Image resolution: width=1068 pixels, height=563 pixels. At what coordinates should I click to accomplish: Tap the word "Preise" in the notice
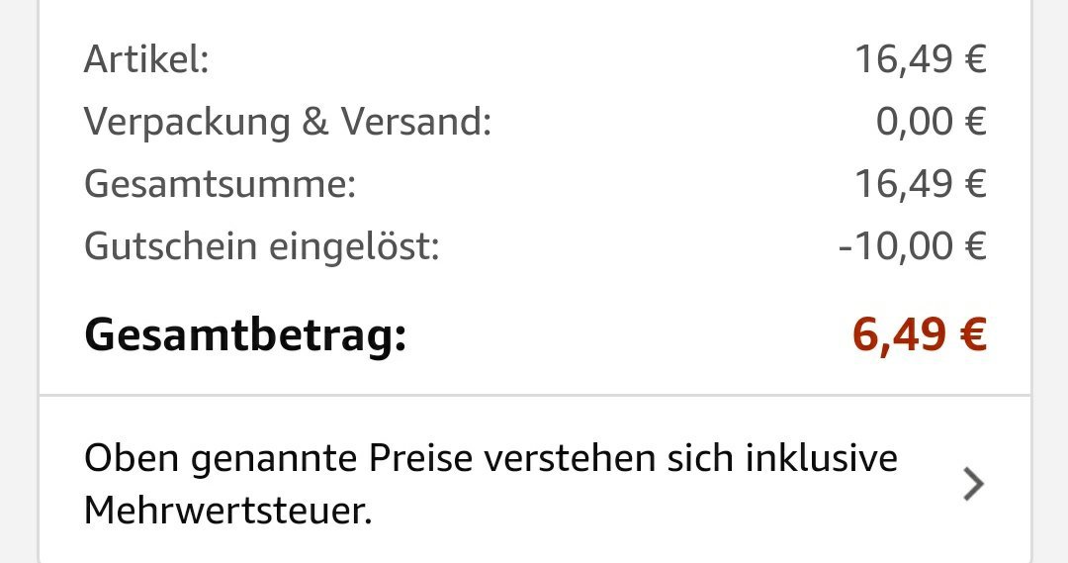(x=420, y=458)
